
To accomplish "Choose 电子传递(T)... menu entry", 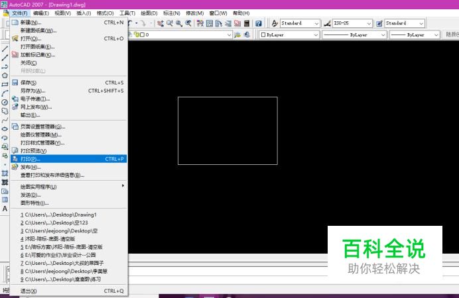I will pyautogui.click(x=69, y=99).
